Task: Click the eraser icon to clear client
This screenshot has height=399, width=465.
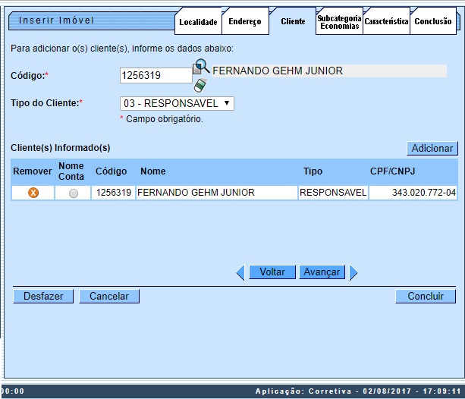Action: [199, 84]
